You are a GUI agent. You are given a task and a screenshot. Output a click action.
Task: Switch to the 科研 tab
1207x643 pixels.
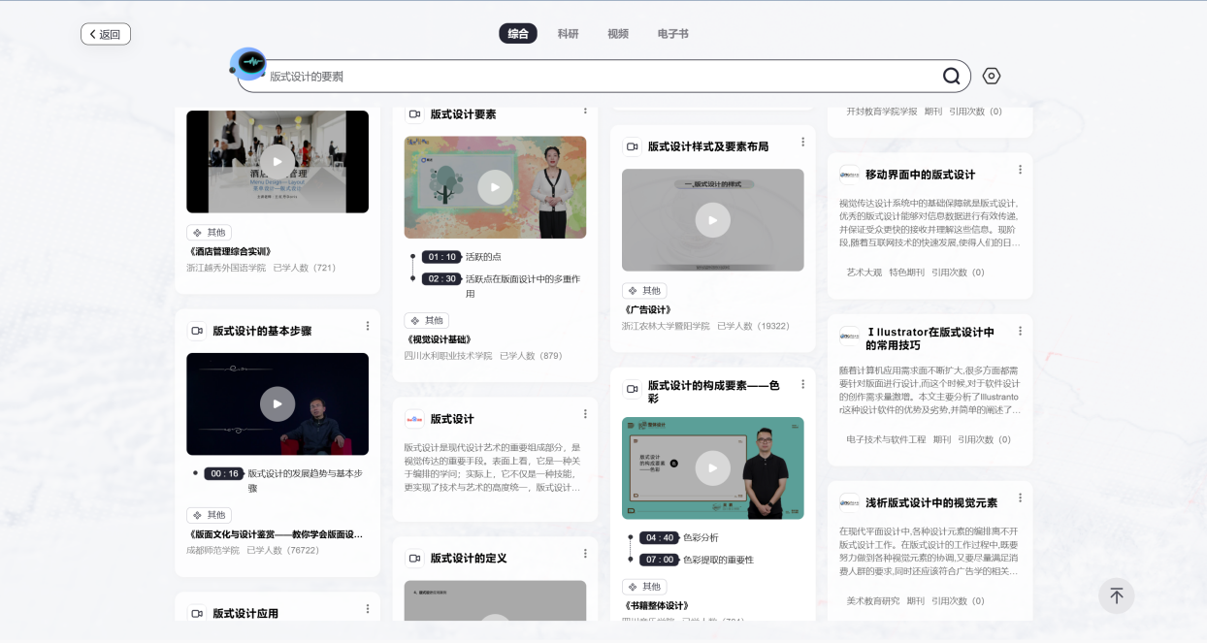click(568, 34)
